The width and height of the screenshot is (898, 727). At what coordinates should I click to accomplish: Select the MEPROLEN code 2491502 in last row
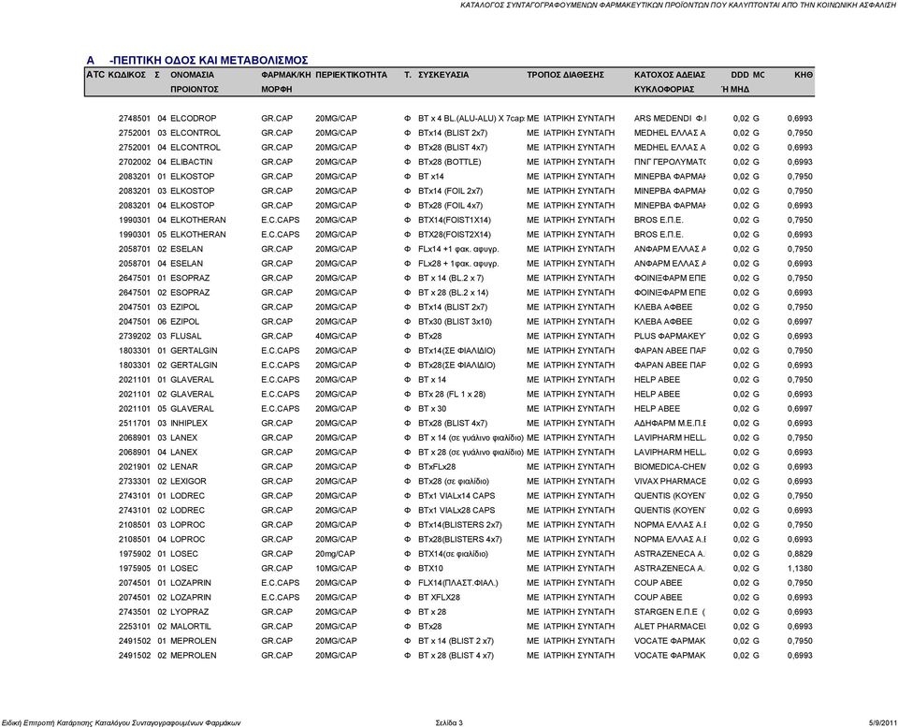(x=135, y=655)
